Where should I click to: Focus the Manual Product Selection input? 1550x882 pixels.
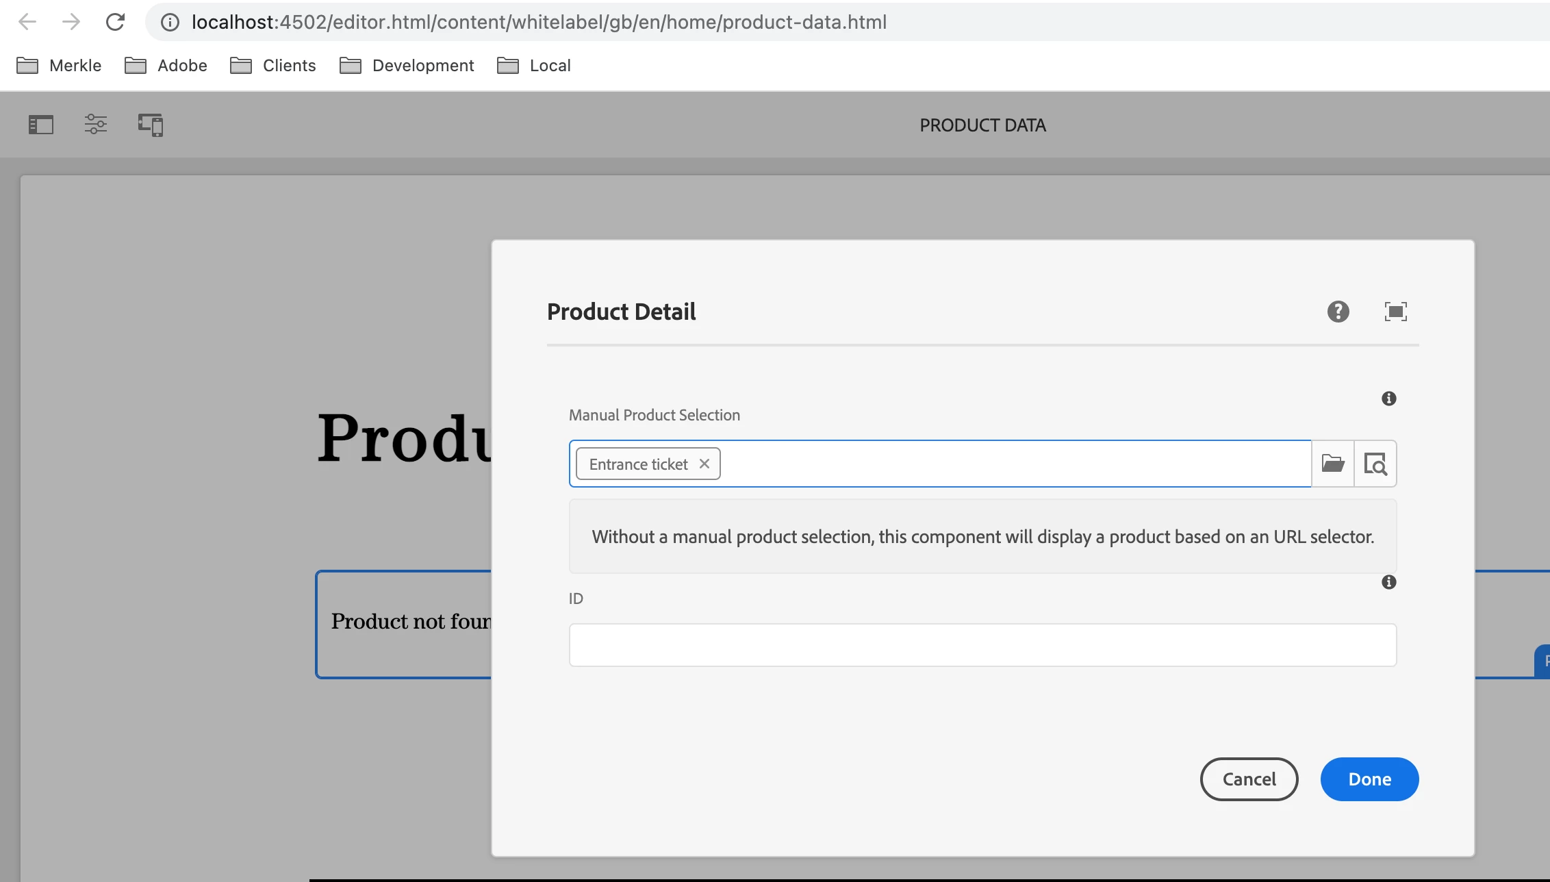1013,464
